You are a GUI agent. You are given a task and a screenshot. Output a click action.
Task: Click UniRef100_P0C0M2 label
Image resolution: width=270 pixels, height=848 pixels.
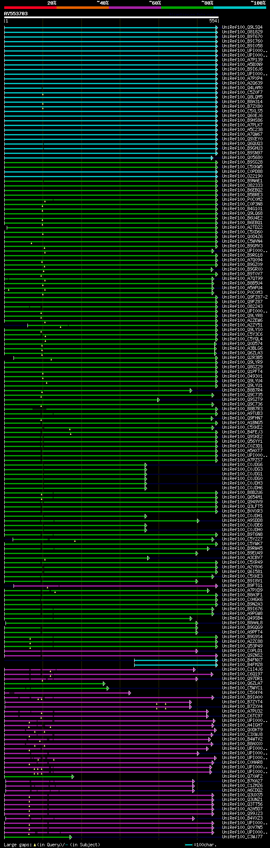coord(242,199)
